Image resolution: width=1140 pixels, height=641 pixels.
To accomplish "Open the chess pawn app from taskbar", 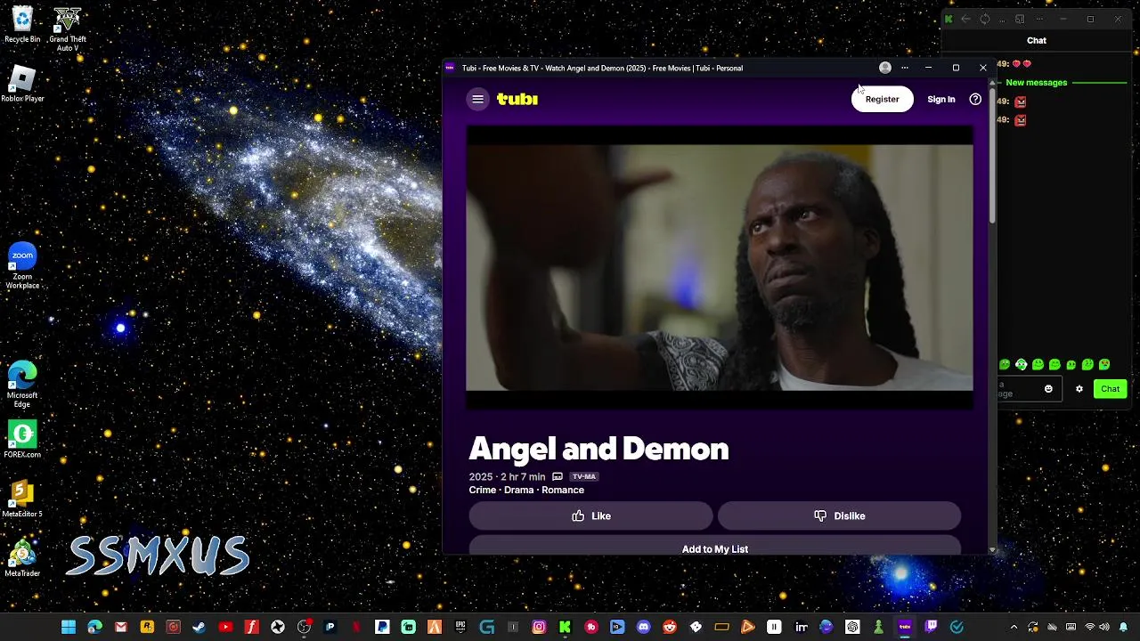I will point(878,628).
